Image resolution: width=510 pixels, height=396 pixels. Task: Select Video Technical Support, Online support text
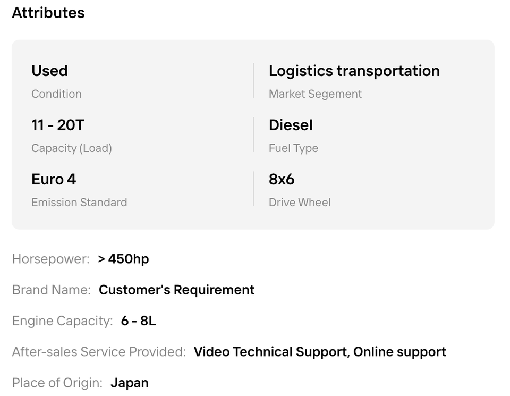[320, 352]
